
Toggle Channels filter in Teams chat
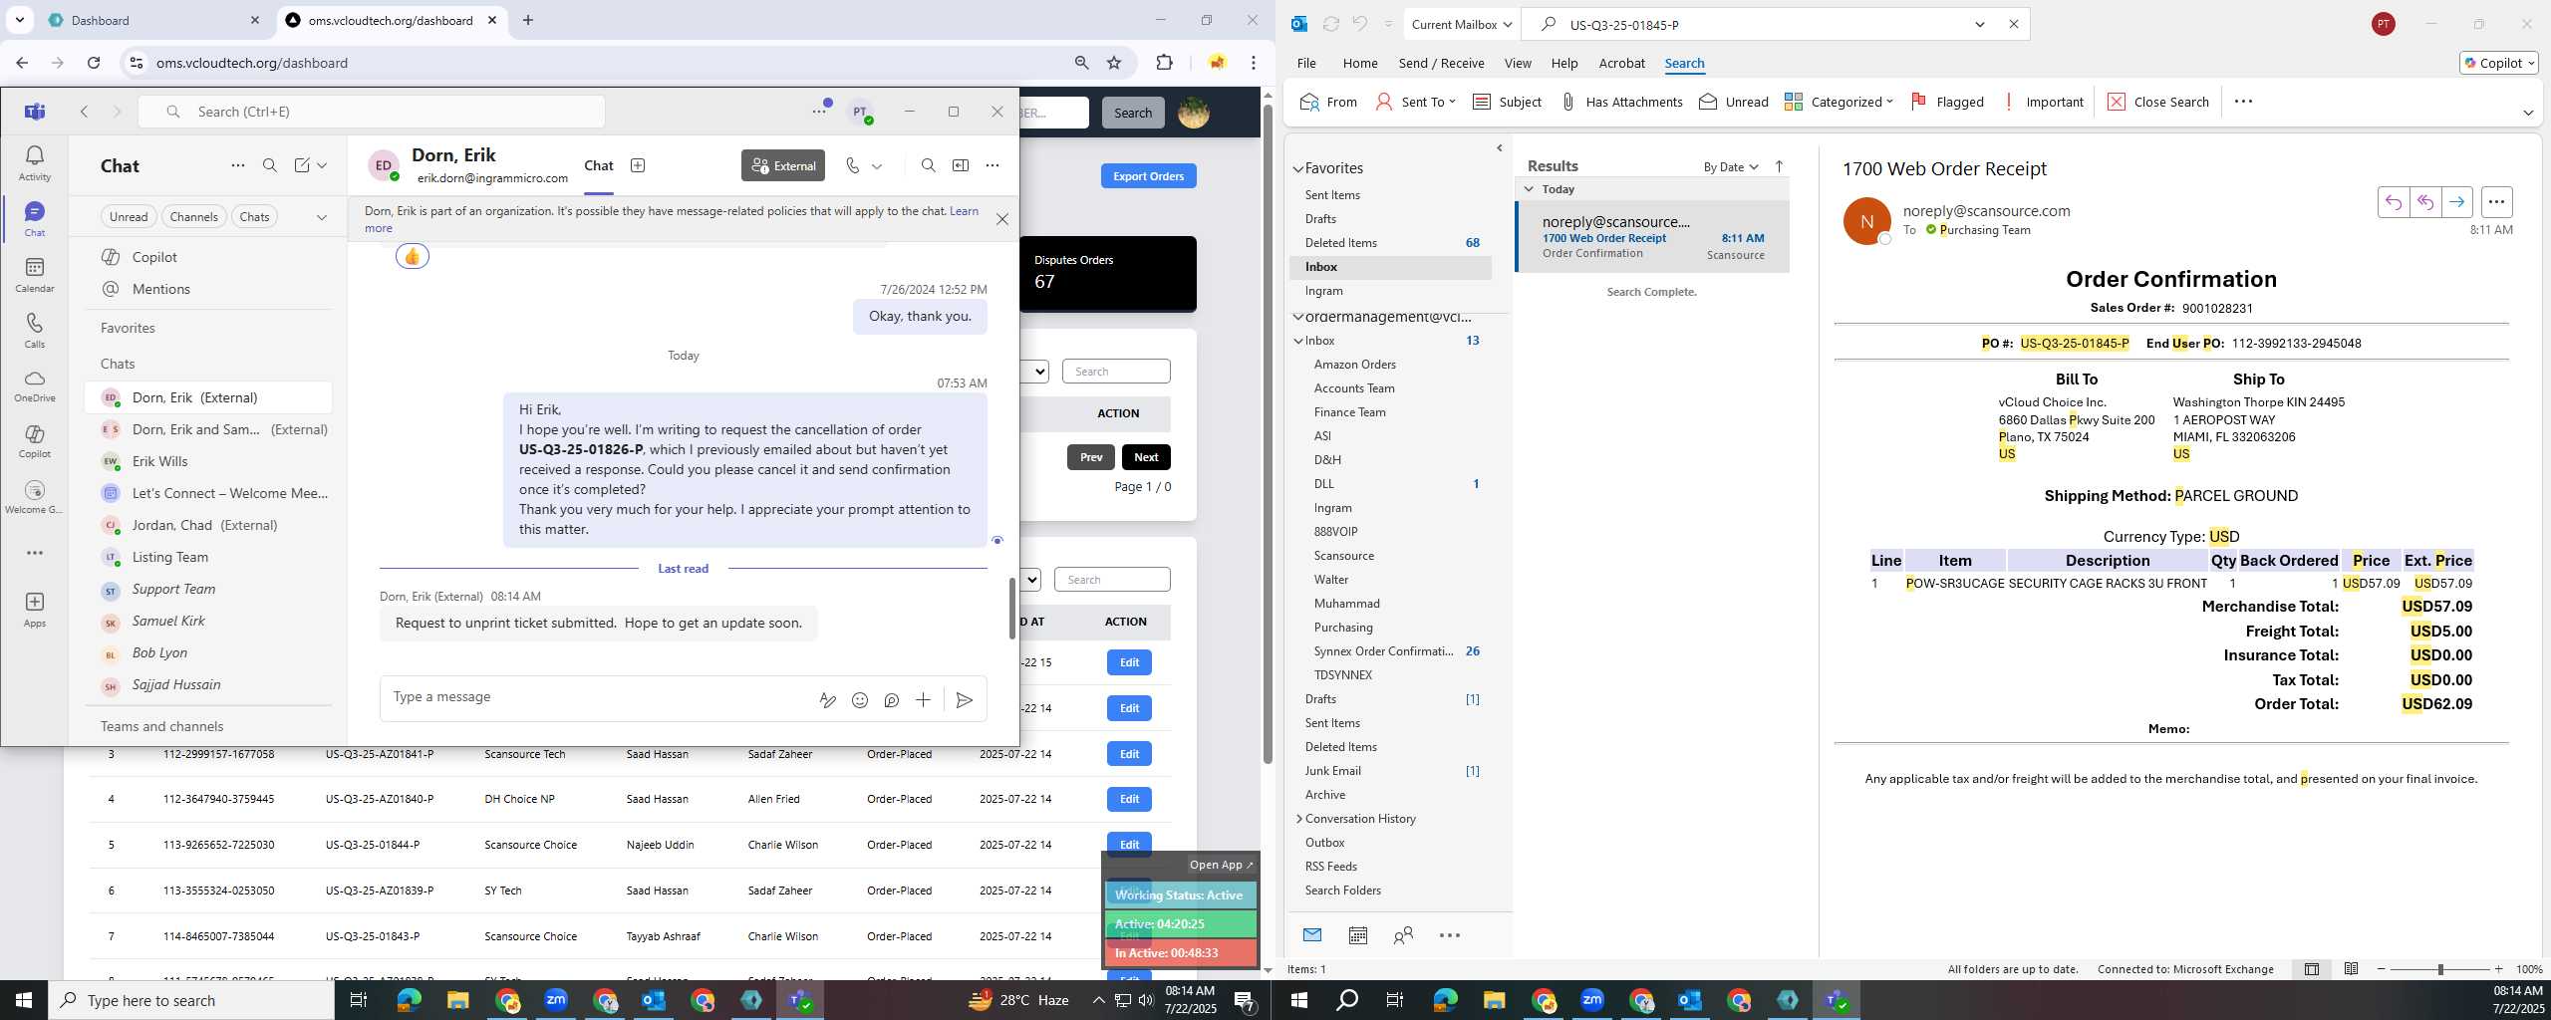(193, 217)
